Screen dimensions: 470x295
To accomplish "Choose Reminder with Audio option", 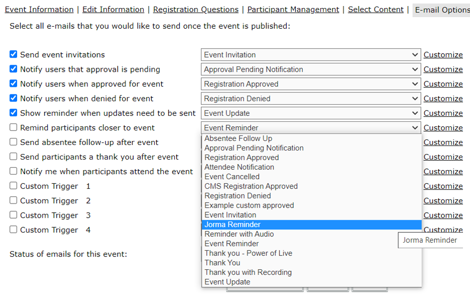I will 312,234.
